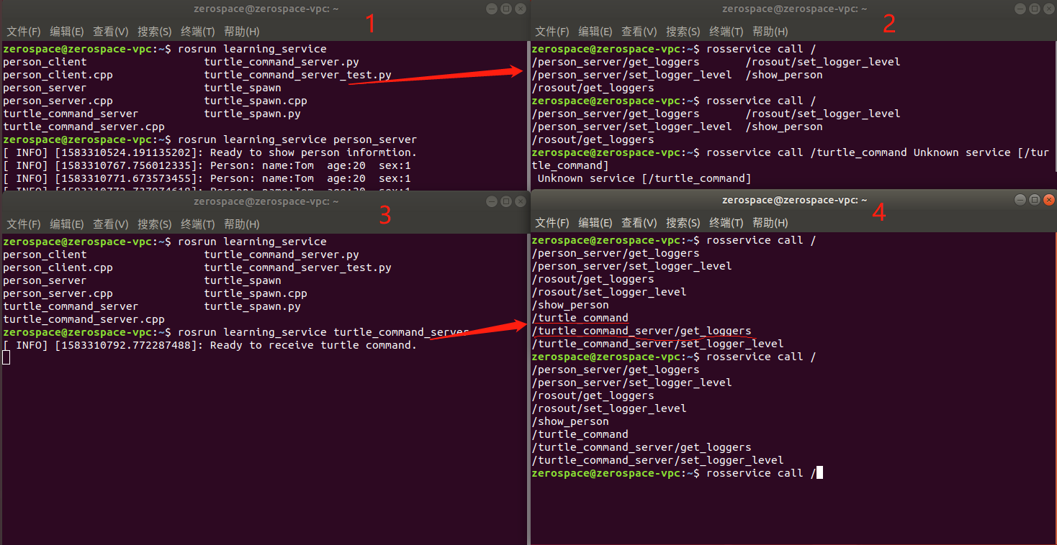Click 'rosrun learning_service person_server' command line
The image size is (1057, 545).
point(210,139)
